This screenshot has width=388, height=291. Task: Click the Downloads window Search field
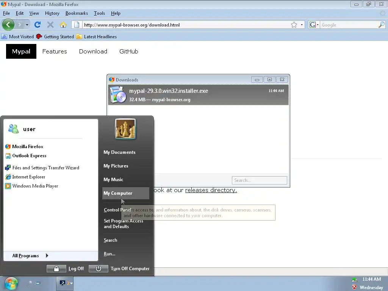coord(259,180)
